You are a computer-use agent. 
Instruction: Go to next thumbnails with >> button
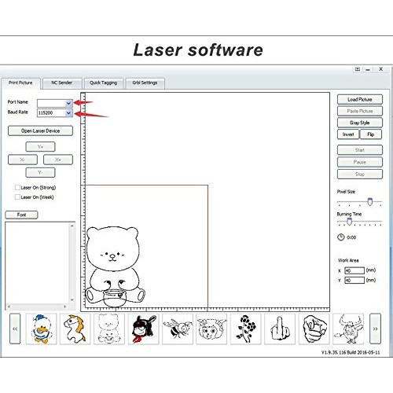(x=375, y=329)
